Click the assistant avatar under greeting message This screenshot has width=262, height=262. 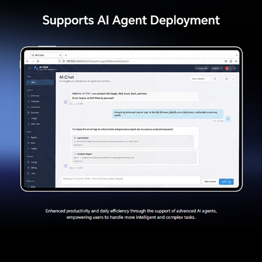tap(65, 102)
